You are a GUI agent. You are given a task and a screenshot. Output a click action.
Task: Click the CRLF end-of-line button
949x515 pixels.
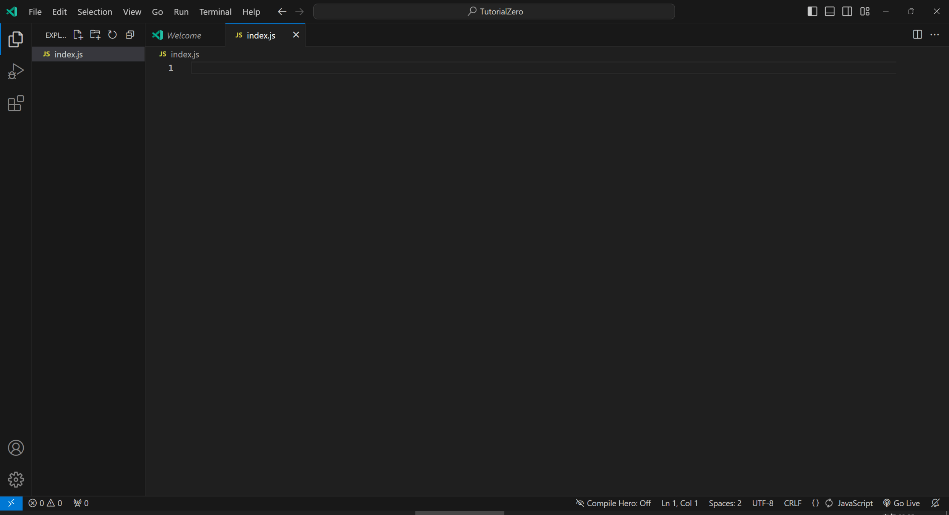(792, 503)
